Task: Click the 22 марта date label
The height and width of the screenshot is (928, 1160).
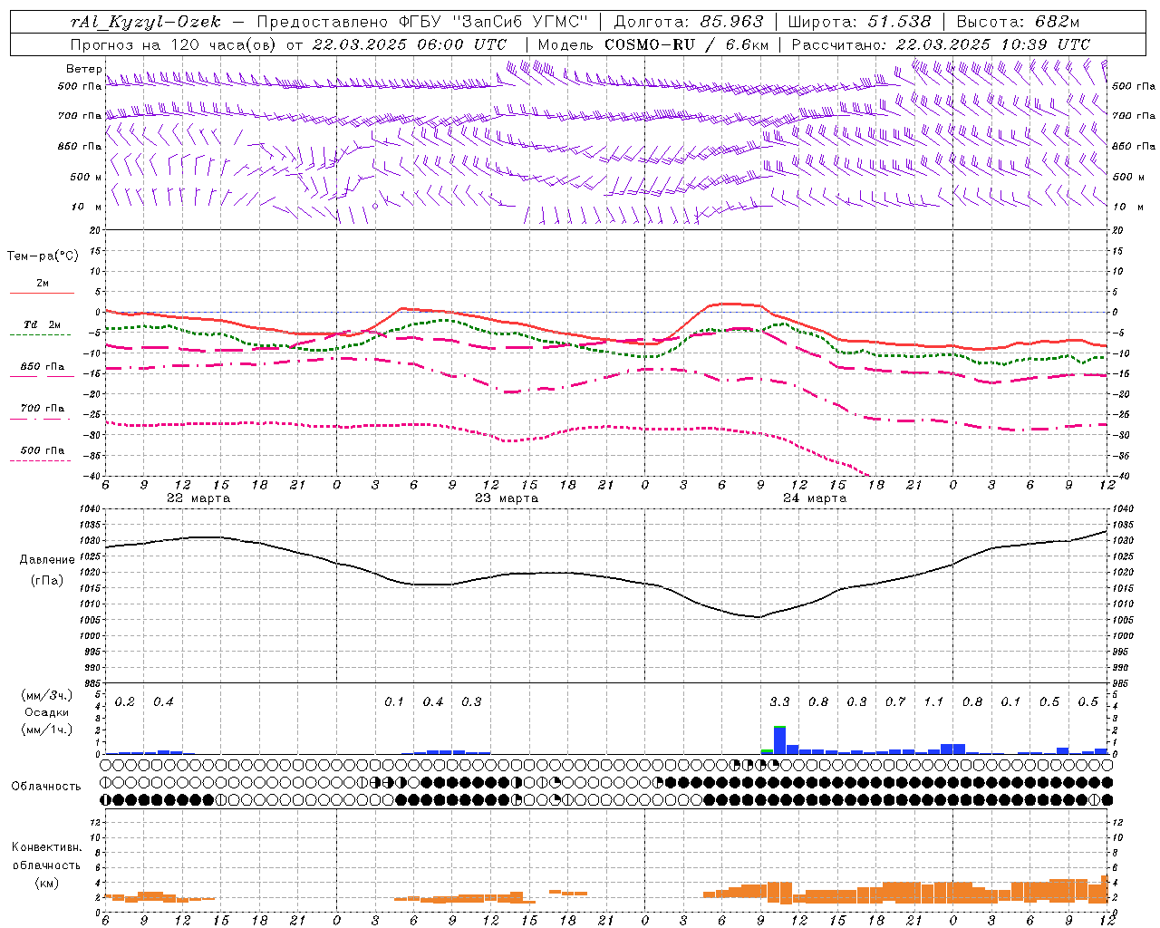Action: click(198, 498)
